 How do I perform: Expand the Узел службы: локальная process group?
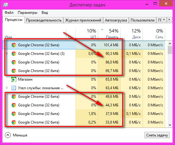(x=7, y=88)
